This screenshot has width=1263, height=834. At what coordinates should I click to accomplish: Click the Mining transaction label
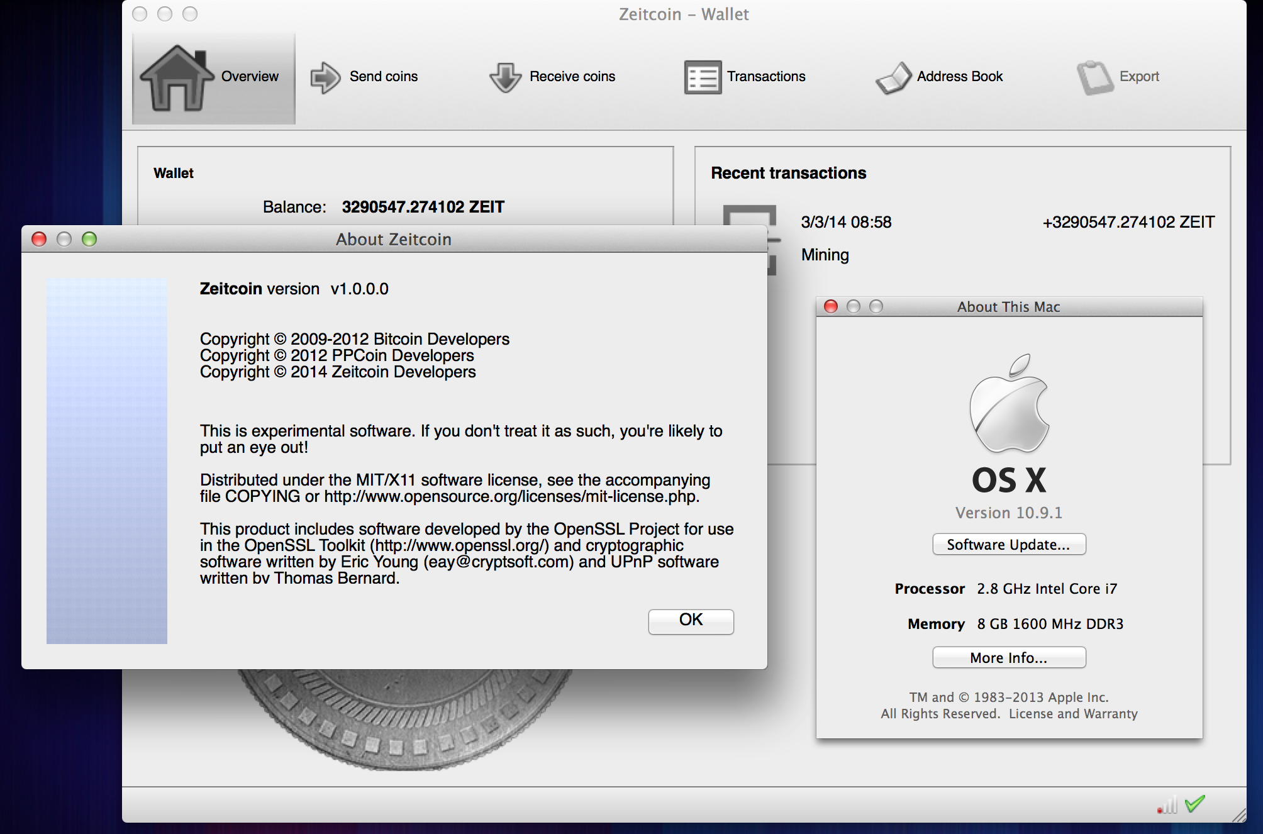coord(825,255)
